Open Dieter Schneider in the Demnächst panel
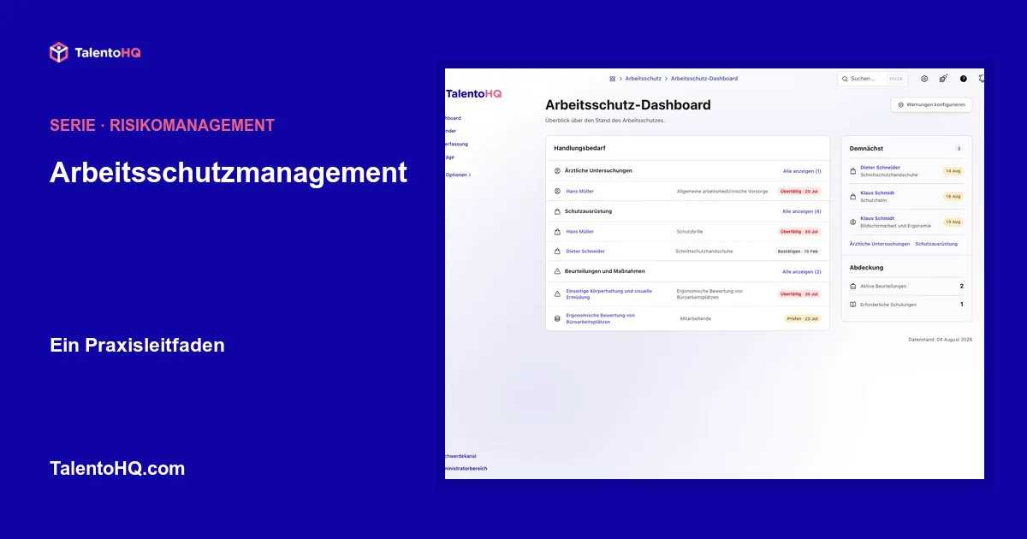 (x=880, y=168)
